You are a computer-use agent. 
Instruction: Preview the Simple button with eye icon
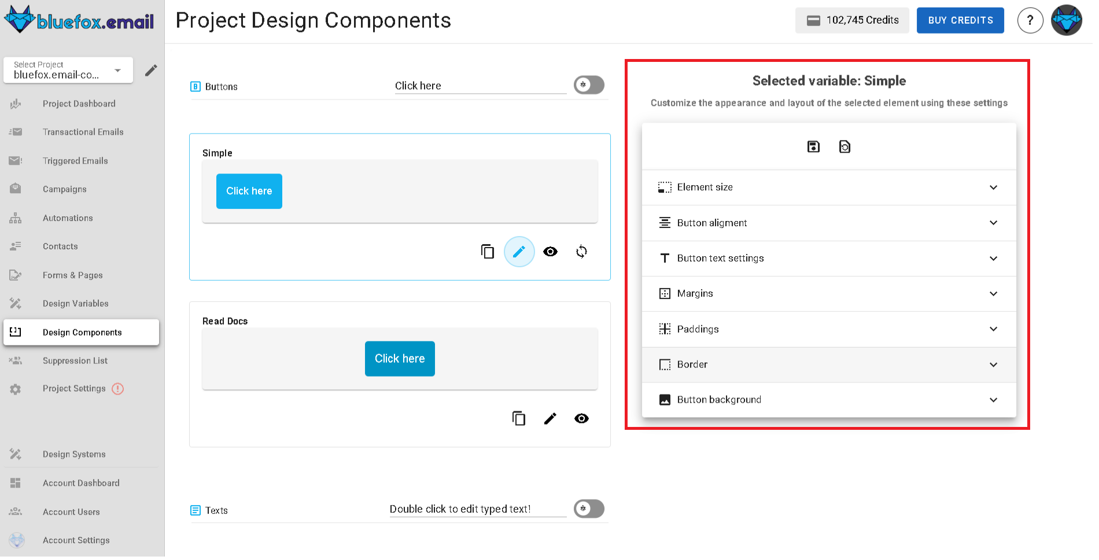(551, 252)
